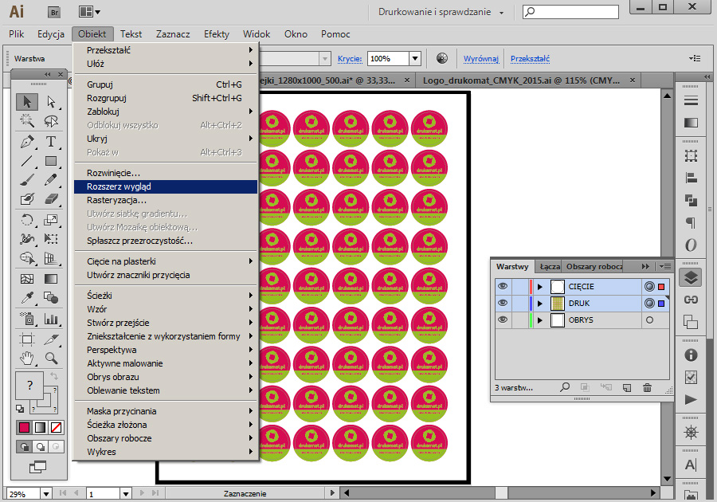
Task: Click the Krycie link
Action: pos(350,58)
